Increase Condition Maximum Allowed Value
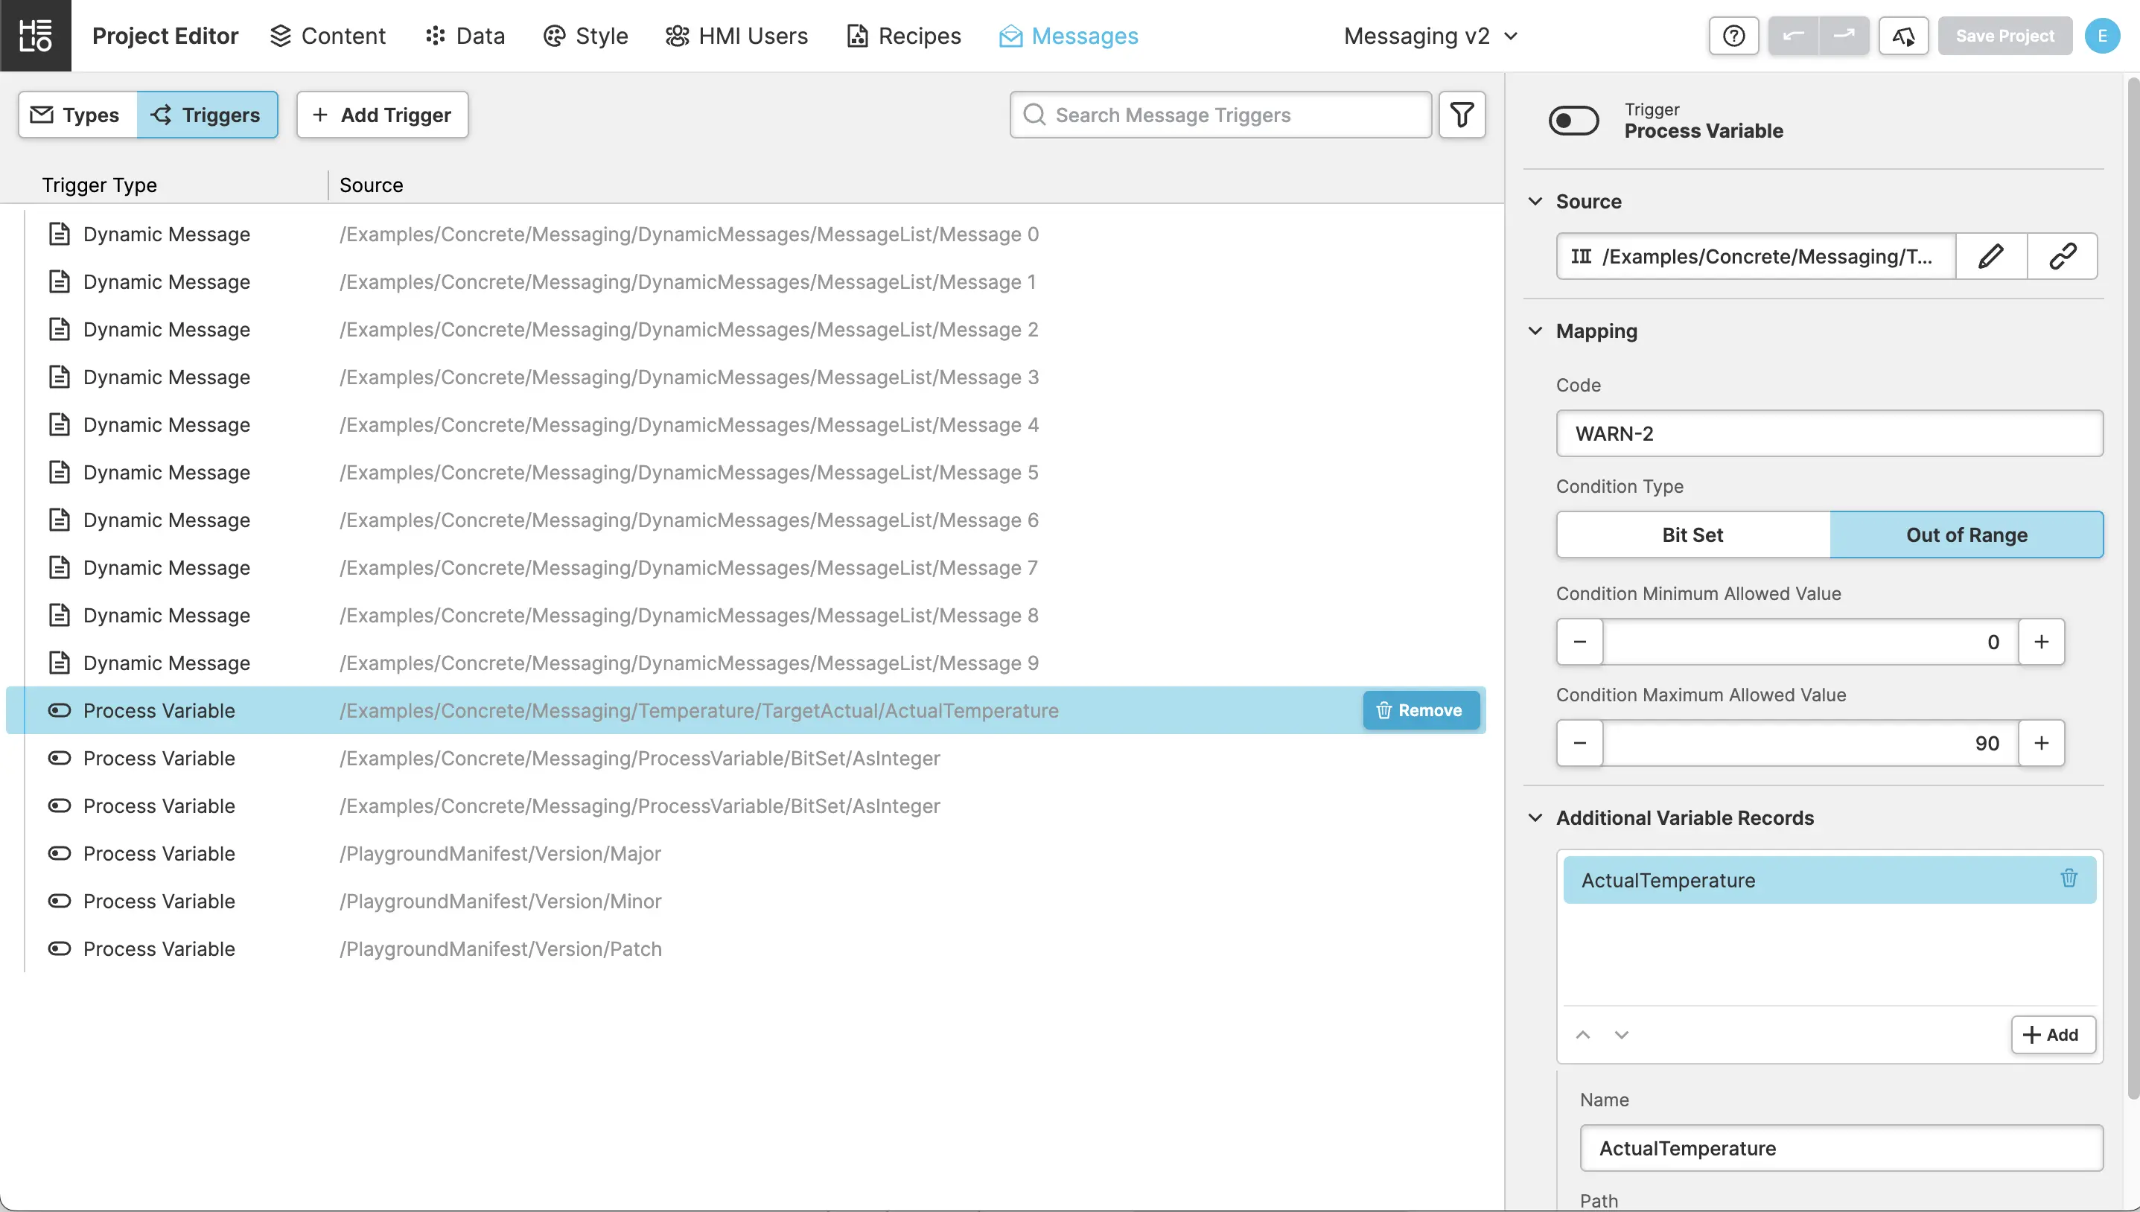Viewport: 2140px width, 1212px height. pyautogui.click(x=2041, y=743)
